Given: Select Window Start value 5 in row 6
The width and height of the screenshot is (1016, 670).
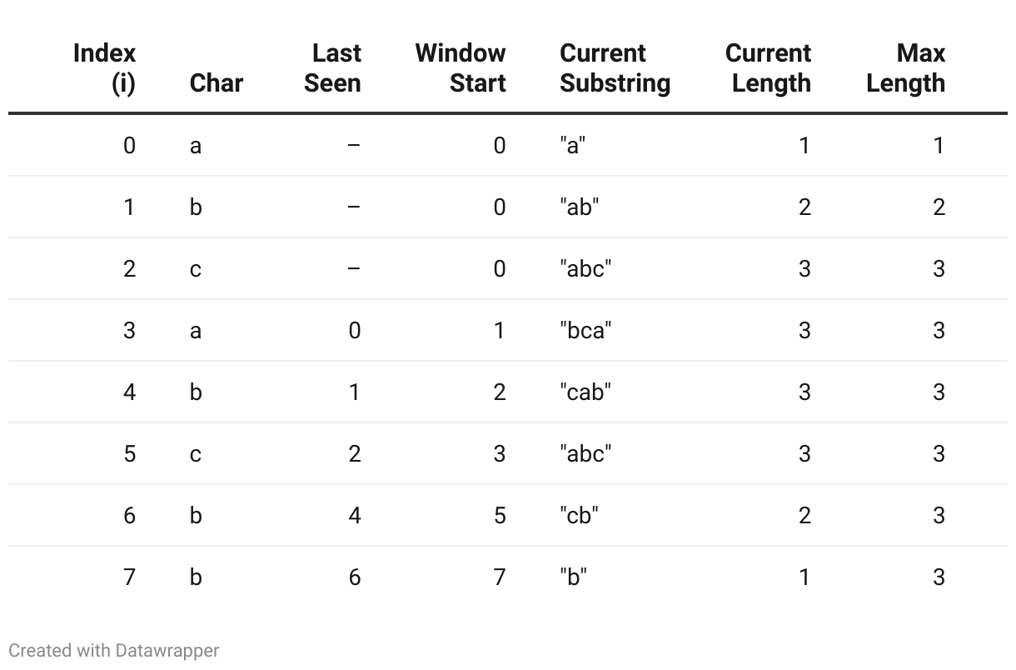Looking at the screenshot, I should [x=499, y=516].
